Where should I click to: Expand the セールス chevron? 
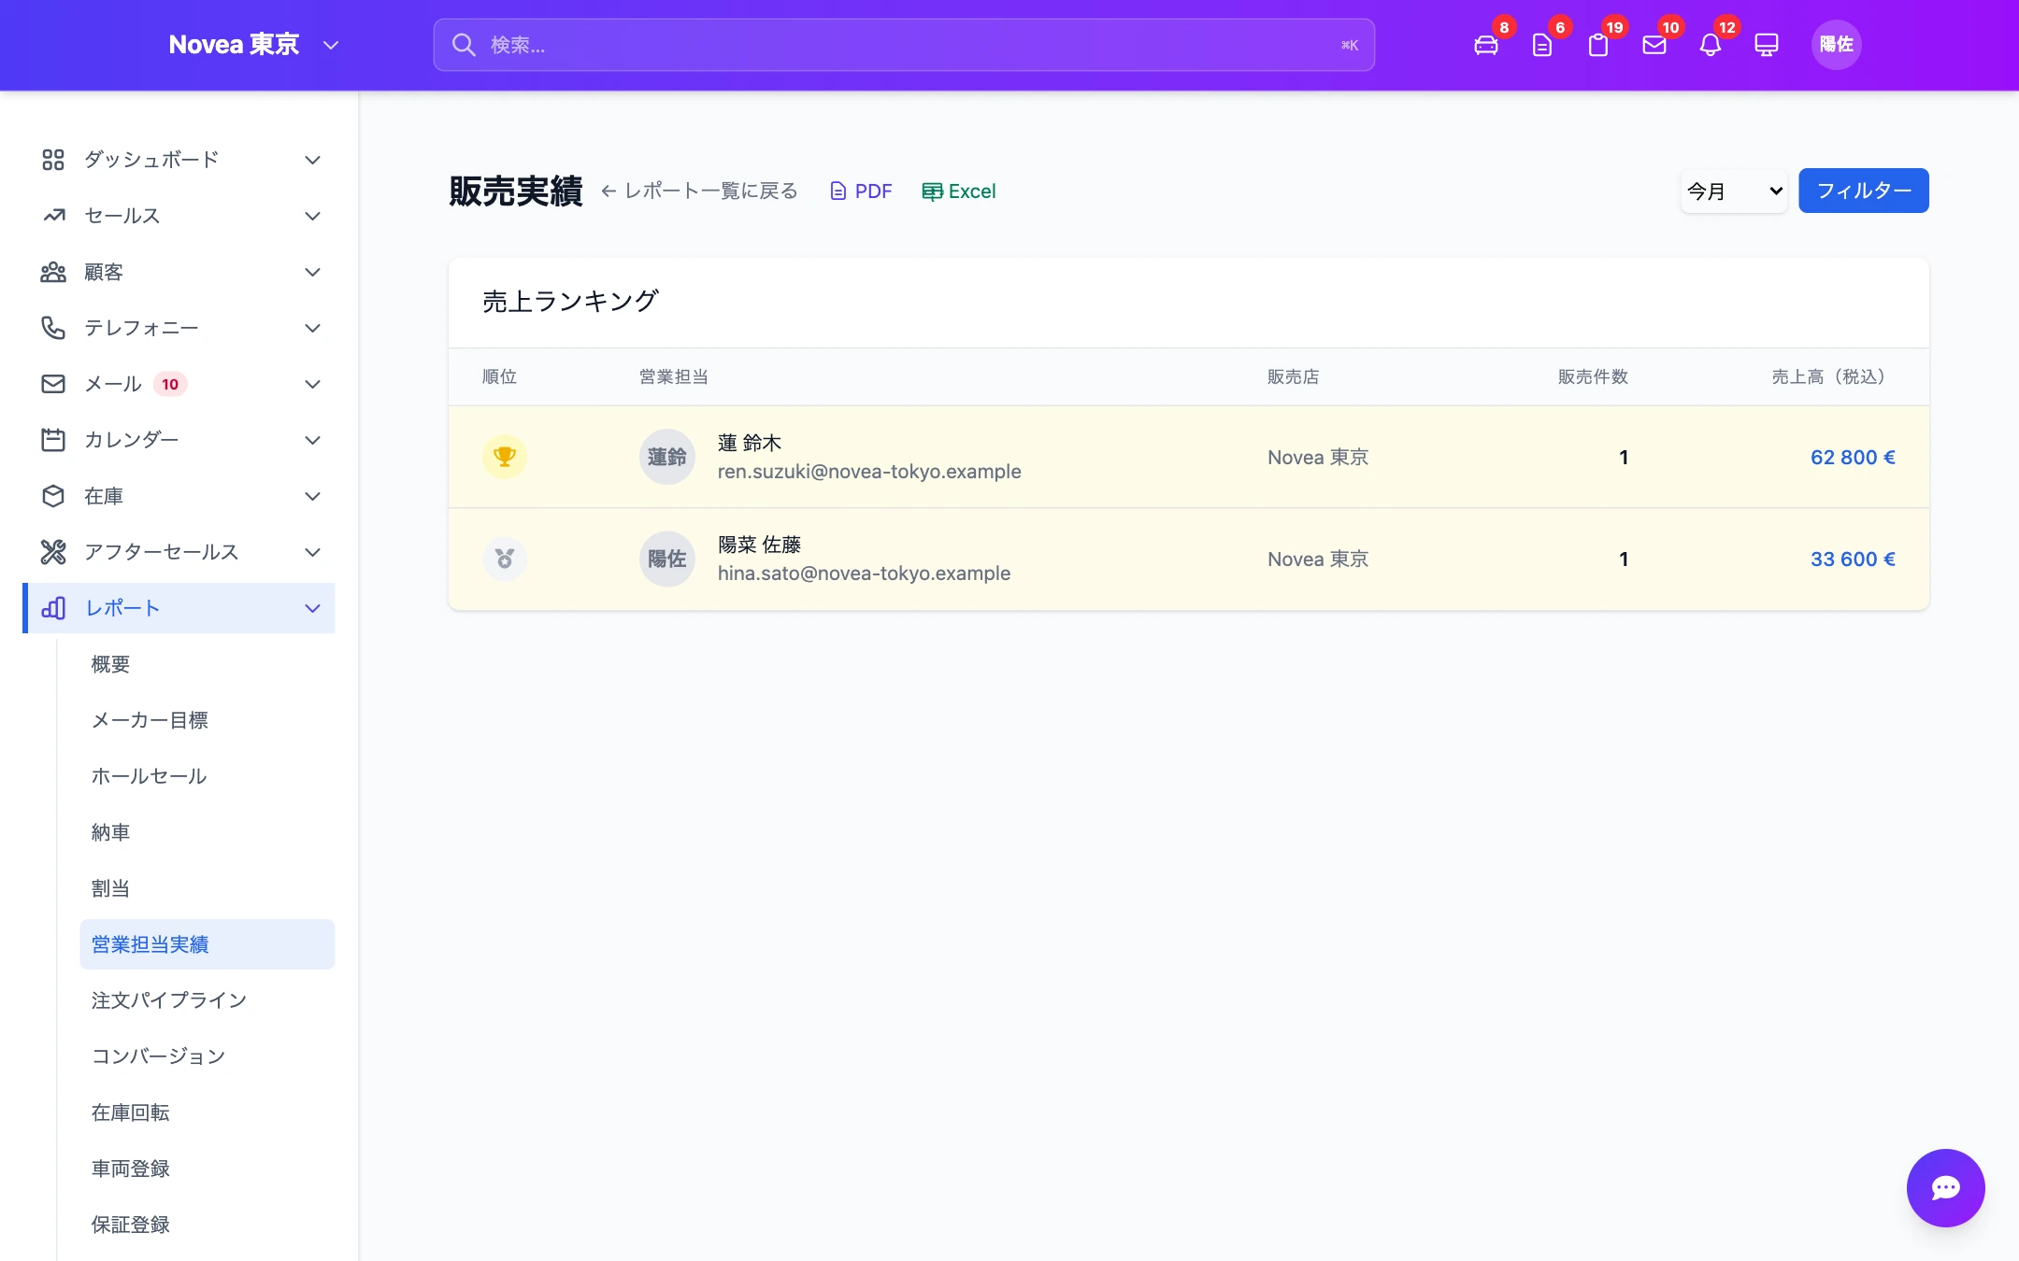313,216
